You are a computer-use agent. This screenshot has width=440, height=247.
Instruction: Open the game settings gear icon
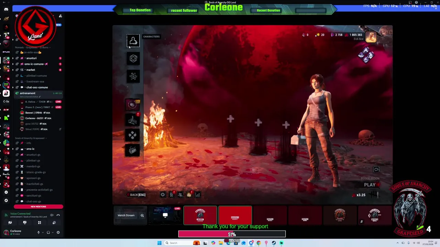click(x=163, y=195)
